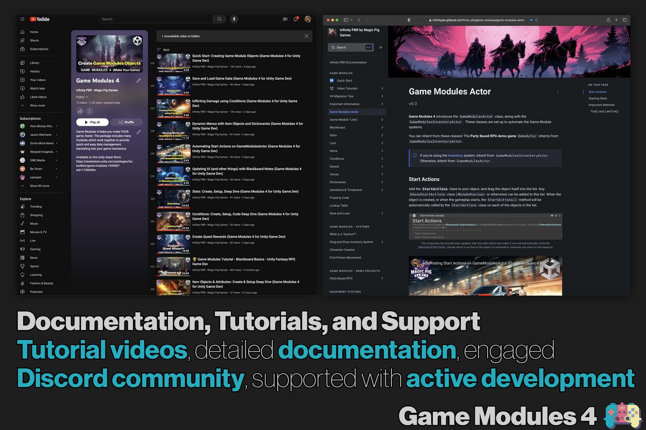646x430 pixels.
Task: Expand Save and Load section chevron
Action: point(382,213)
